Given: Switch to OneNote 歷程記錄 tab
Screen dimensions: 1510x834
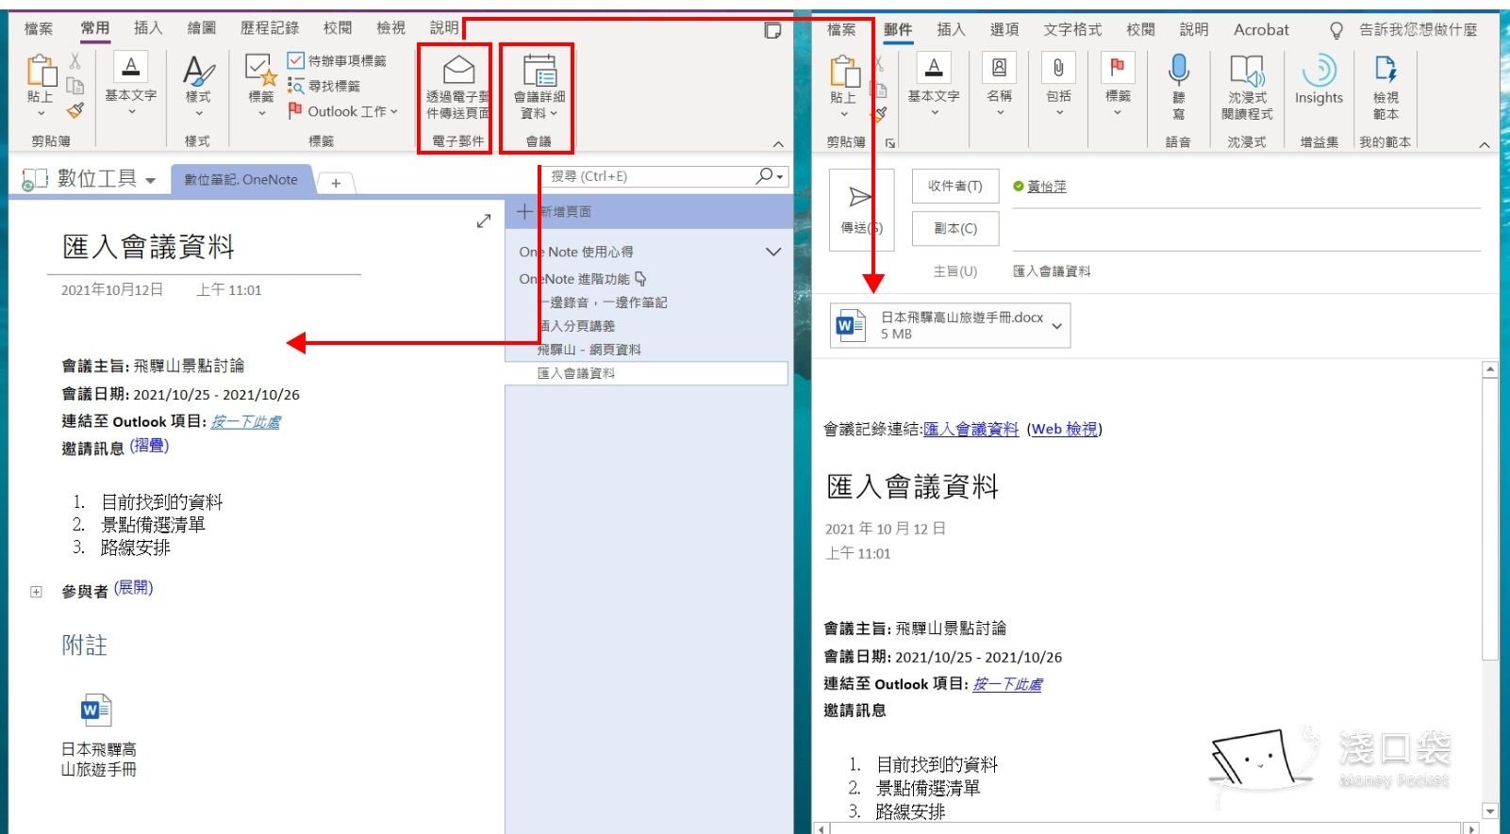Looking at the screenshot, I should click(x=270, y=28).
